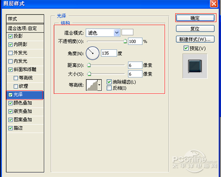This screenshot has height=177, width=221.
Task: Uncheck the 投影 drop shadow effect
Action: pos(10,36)
